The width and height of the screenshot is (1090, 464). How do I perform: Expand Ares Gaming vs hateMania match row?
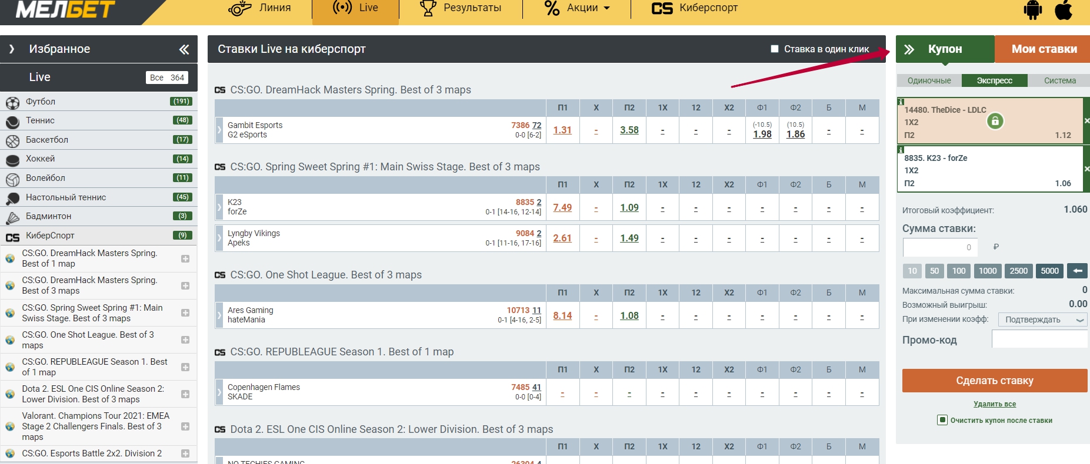point(219,315)
